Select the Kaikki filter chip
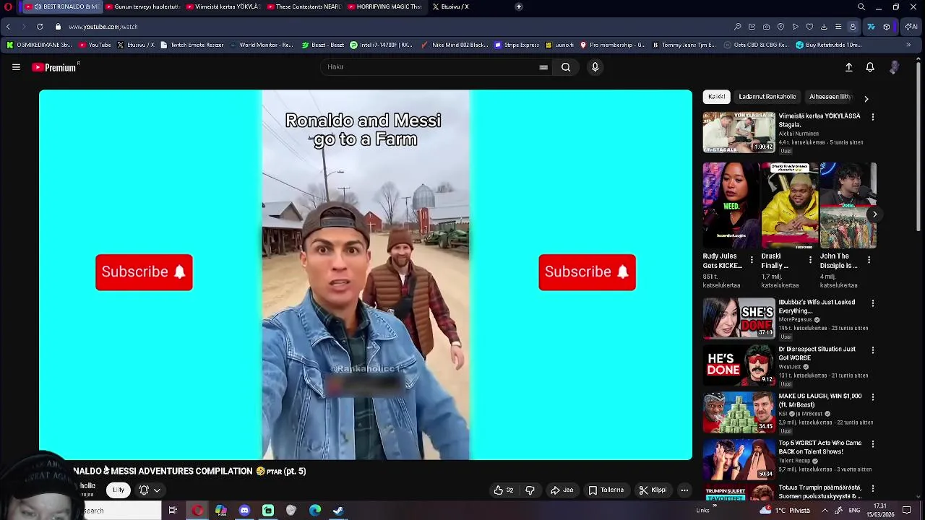 [716, 97]
